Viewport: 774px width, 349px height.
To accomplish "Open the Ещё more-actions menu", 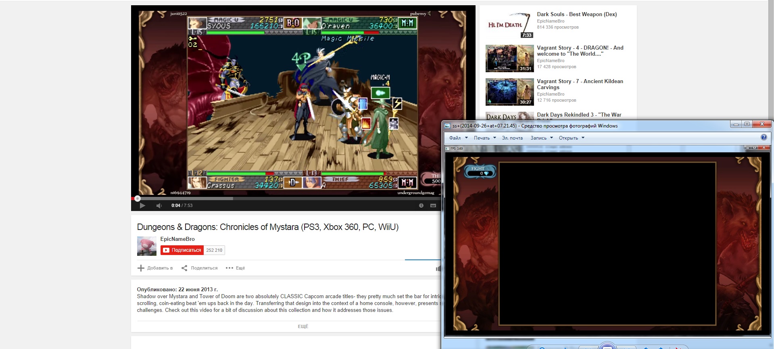I will point(236,268).
